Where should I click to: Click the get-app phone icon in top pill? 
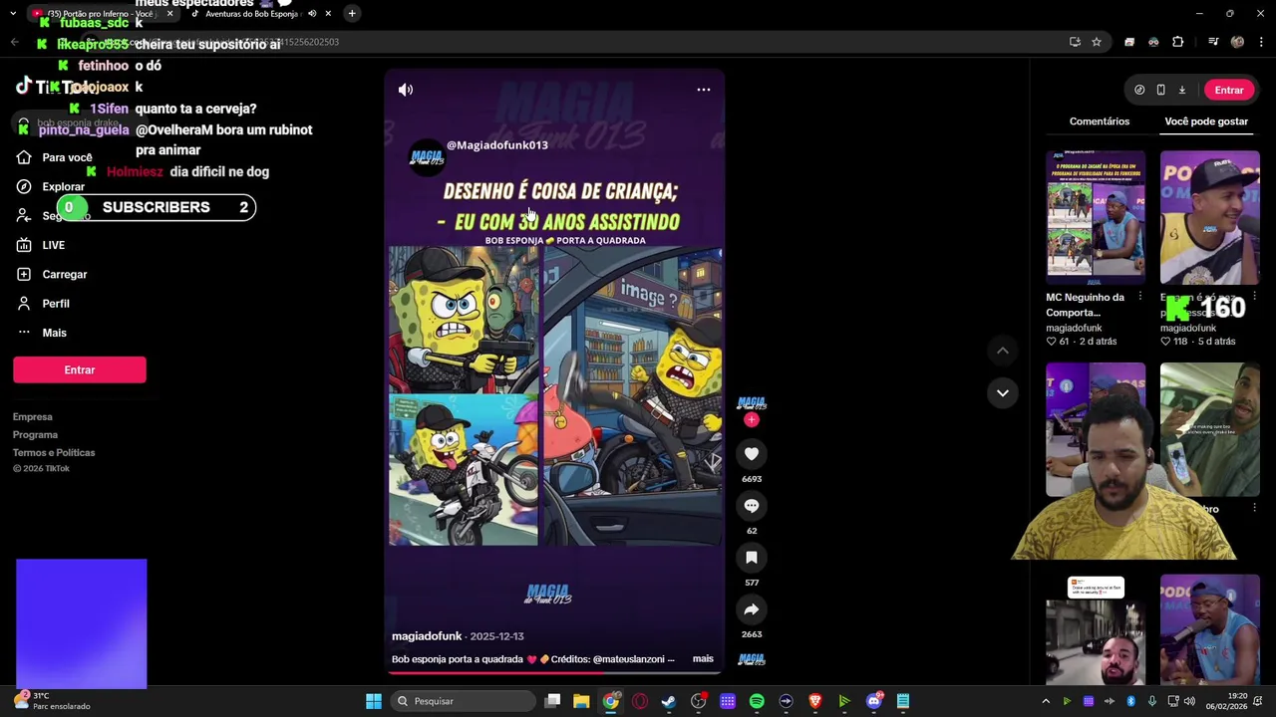click(x=1160, y=90)
